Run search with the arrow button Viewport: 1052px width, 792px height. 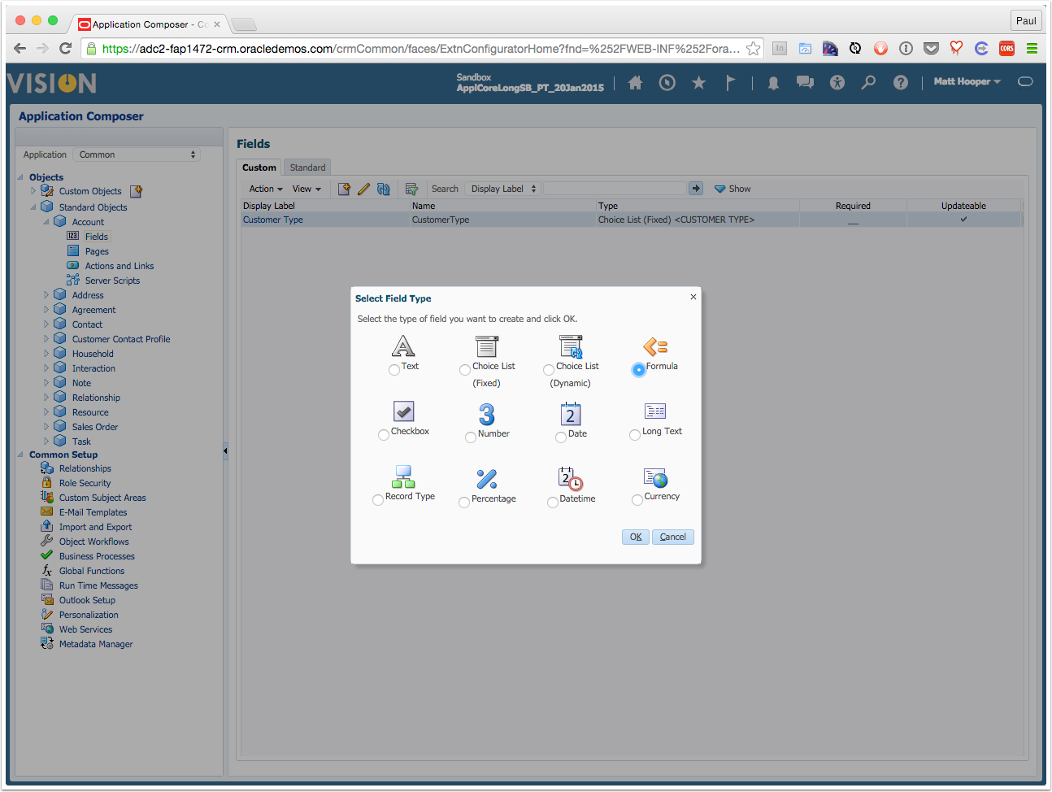tap(696, 189)
